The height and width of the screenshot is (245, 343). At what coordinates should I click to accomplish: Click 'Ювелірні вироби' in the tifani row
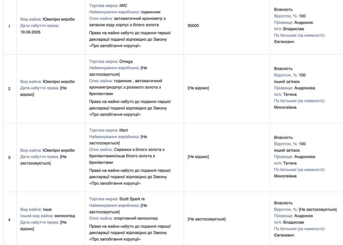pos(59,151)
